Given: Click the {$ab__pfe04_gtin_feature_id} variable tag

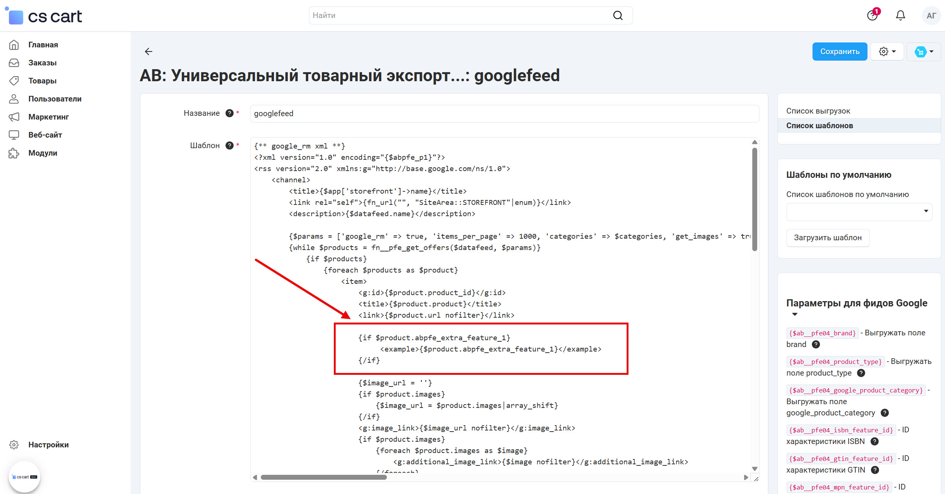Looking at the screenshot, I should (841, 459).
